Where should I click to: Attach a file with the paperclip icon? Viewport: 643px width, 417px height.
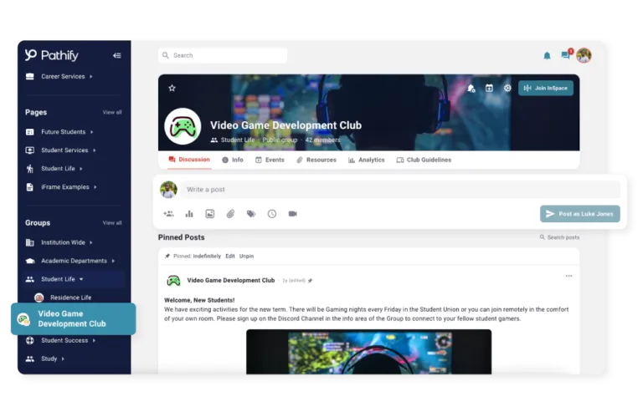[x=230, y=214]
